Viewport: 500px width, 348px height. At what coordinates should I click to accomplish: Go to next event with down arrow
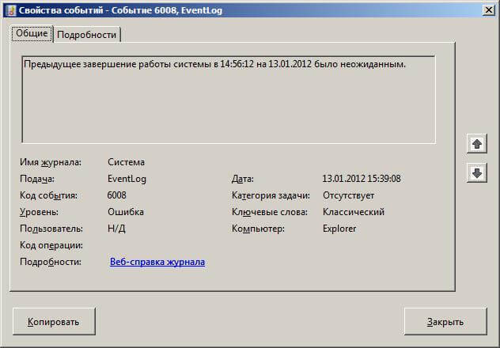(x=476, y=174)
